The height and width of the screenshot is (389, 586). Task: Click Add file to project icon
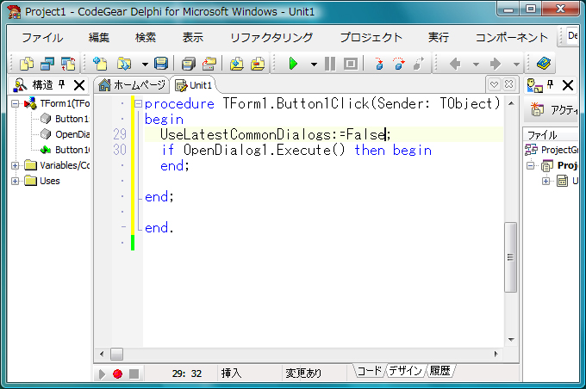(x=237, y=64)
